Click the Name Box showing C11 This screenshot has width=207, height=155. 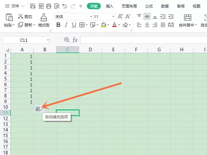tap(24, 40)
